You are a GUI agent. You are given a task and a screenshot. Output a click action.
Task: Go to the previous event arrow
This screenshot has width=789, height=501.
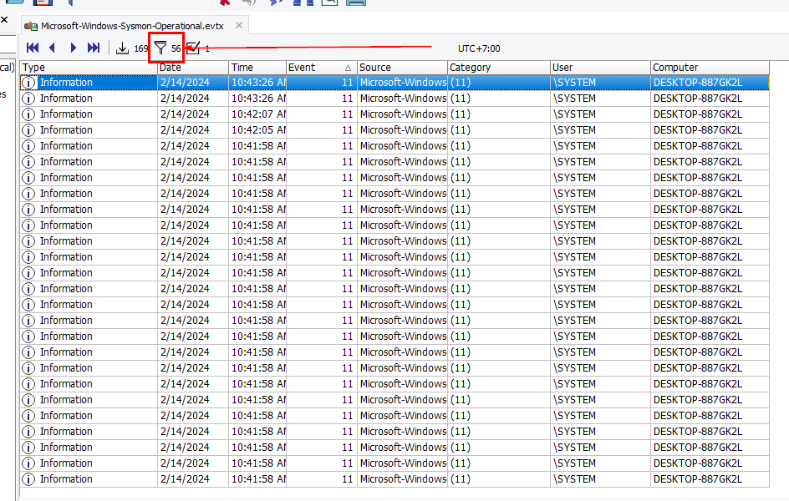click(53, 48)
